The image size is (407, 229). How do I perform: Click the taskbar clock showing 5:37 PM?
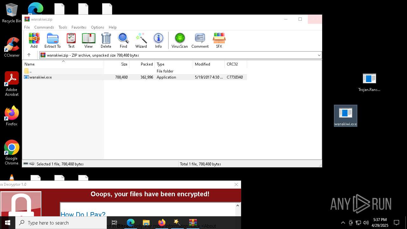[x=380, y=223]
